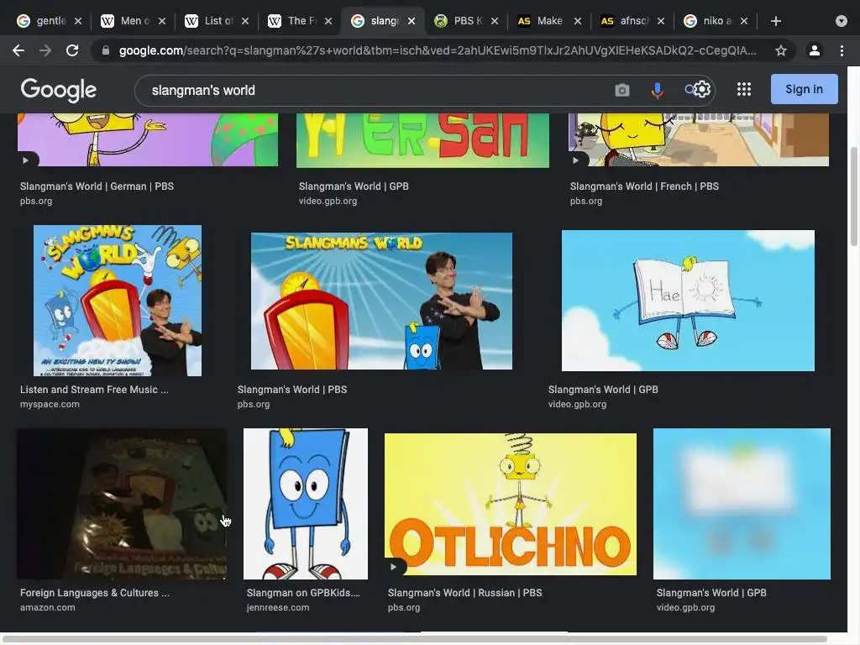The height and width of the screenshot is (645, 860).
Task: Open the Chrome three-dot menu
Action: click(x=842, y=50)
